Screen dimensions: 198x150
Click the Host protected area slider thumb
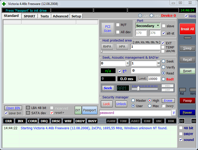pyautogui.click(x=102, y=51)
